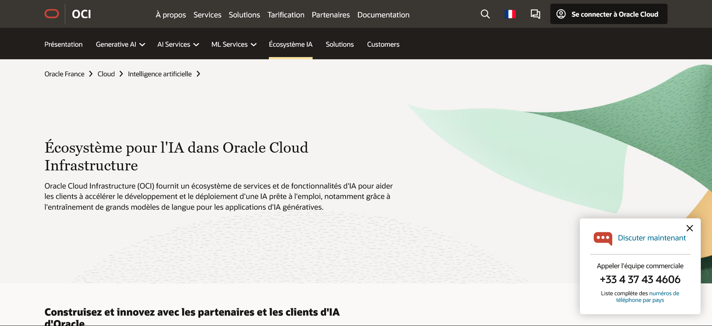This screenshot has height=326, width=712.
Task: Select the Écosystème IA tab
Action: [291, 44]
